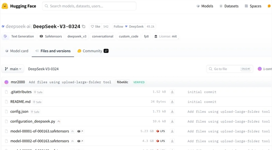
Task: Switch to the Files and versions tab
Action: coord(53,51)
